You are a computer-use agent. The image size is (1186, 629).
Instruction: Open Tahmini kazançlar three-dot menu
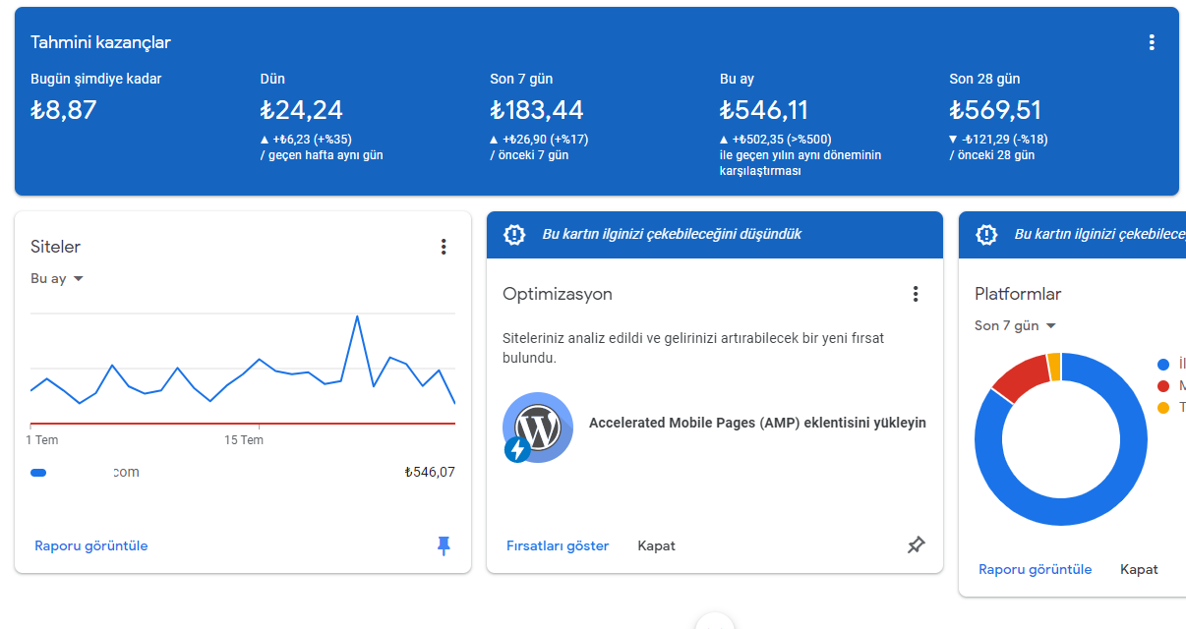click(x=1152, y=42)
